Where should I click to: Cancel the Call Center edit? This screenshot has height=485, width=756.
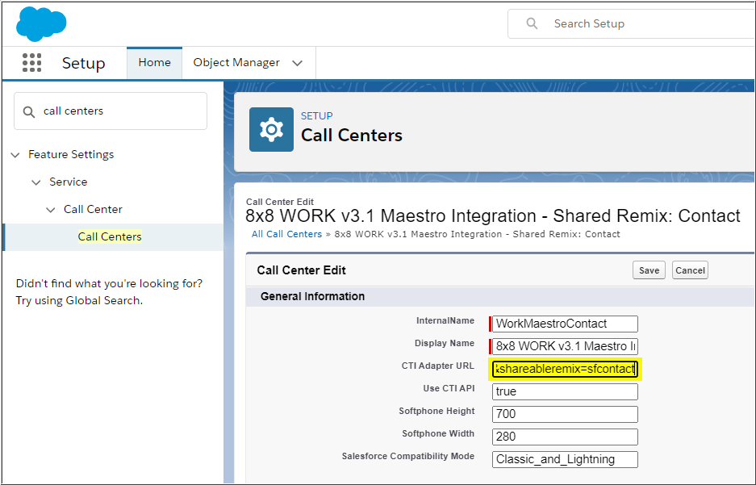(690, 270)
